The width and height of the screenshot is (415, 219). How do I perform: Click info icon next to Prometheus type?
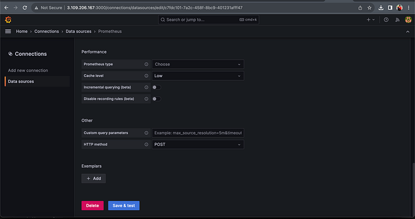tap(146, 64)
